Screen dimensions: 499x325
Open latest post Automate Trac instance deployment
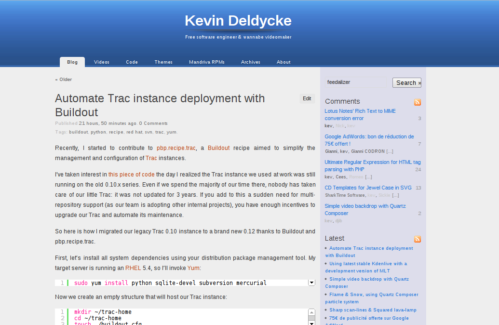369,252
